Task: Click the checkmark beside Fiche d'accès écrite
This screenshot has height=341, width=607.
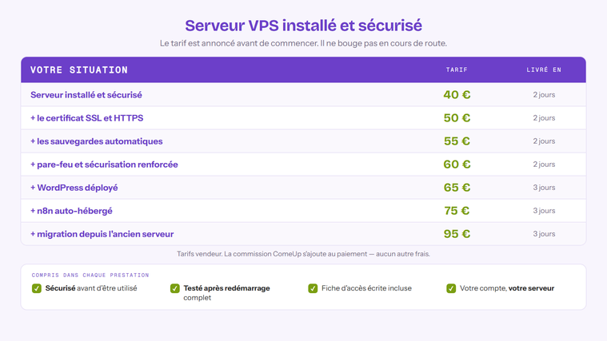Action: coord(313,288)
